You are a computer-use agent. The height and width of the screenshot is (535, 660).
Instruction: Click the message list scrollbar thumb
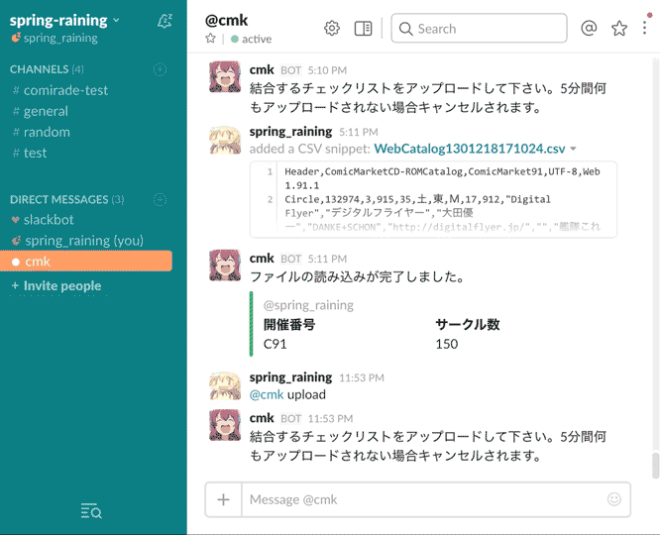click(x=655, y=465)
